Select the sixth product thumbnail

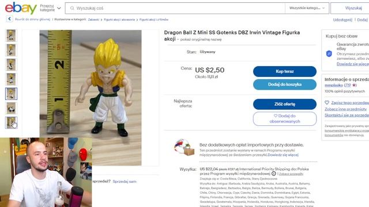click(x=11, y=108)
